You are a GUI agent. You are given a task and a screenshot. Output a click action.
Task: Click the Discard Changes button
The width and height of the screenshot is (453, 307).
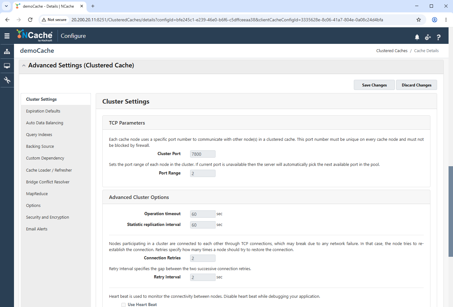(x=416, y=85)
